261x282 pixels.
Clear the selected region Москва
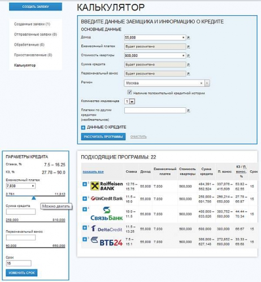[201, 83]
